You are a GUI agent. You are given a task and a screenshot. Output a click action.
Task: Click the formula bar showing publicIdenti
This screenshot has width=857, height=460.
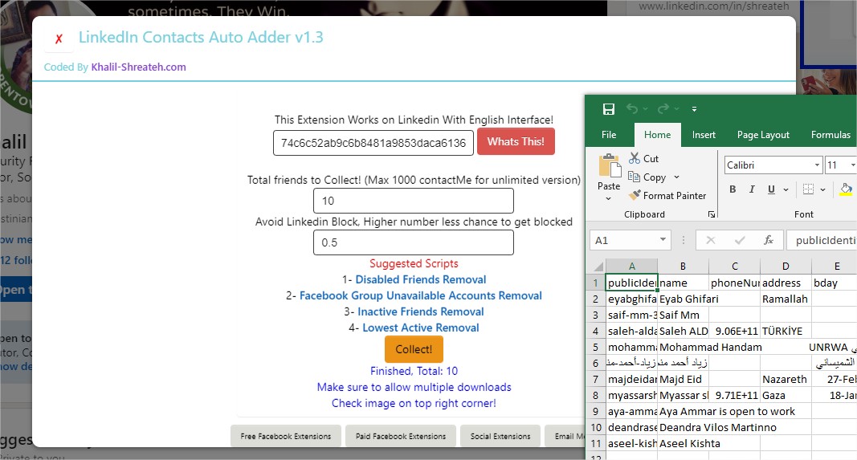point(822,240)
